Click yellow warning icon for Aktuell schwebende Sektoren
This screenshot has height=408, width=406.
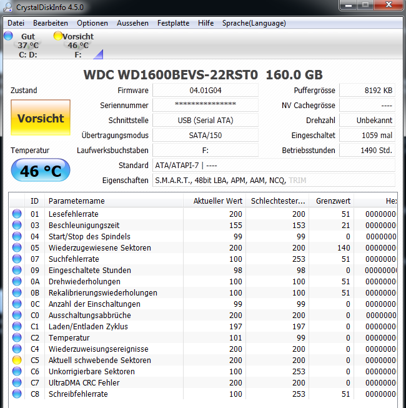(x=17, y=360)
